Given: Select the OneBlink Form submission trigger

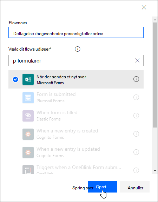Looking at the screenshot, I should [76, 168].
